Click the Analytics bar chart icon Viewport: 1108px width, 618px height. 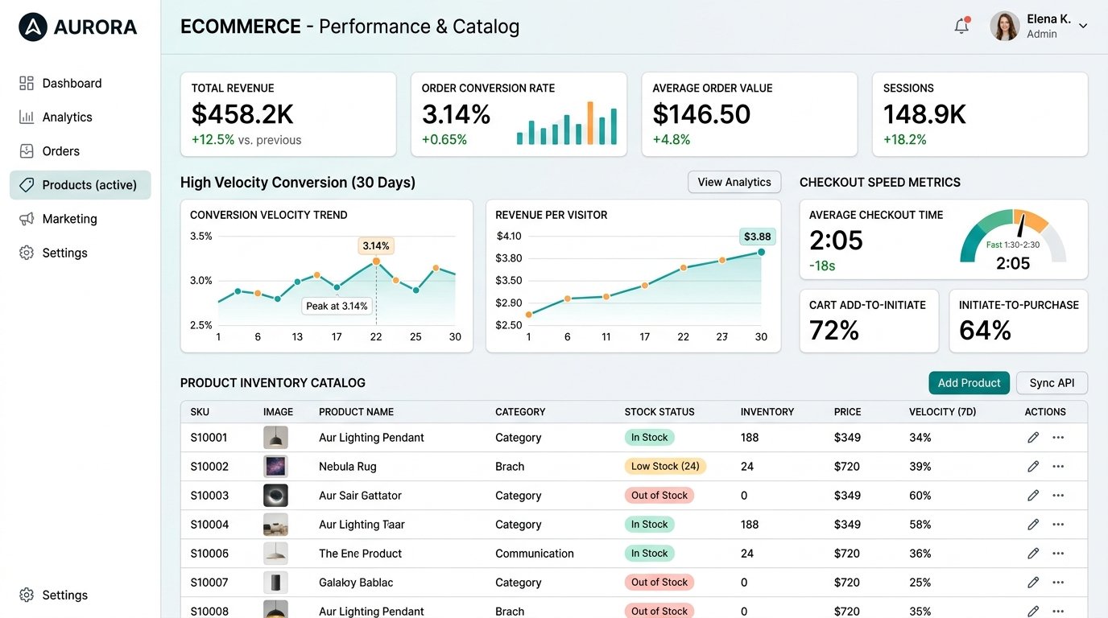click(27, 117)
